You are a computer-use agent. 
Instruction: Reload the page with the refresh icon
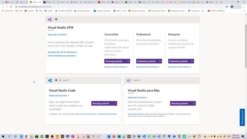coord(11,7)
